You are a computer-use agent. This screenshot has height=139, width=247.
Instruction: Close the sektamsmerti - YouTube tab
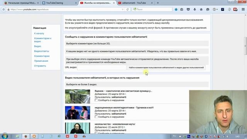click(x=152, y=3)
